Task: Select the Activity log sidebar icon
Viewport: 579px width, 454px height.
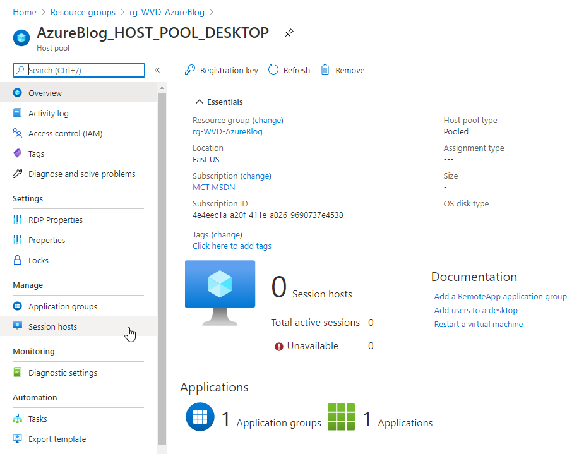Action: click(x=17, y=113)
